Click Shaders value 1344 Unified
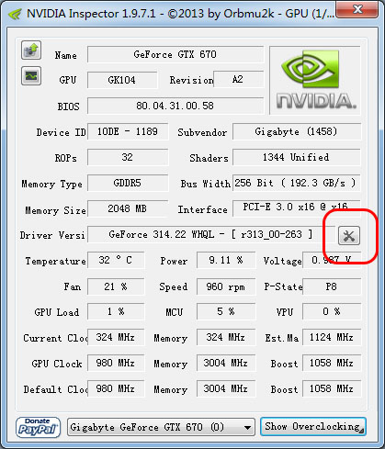The width and height of the screenshot is (385, 449). [297, 157]
